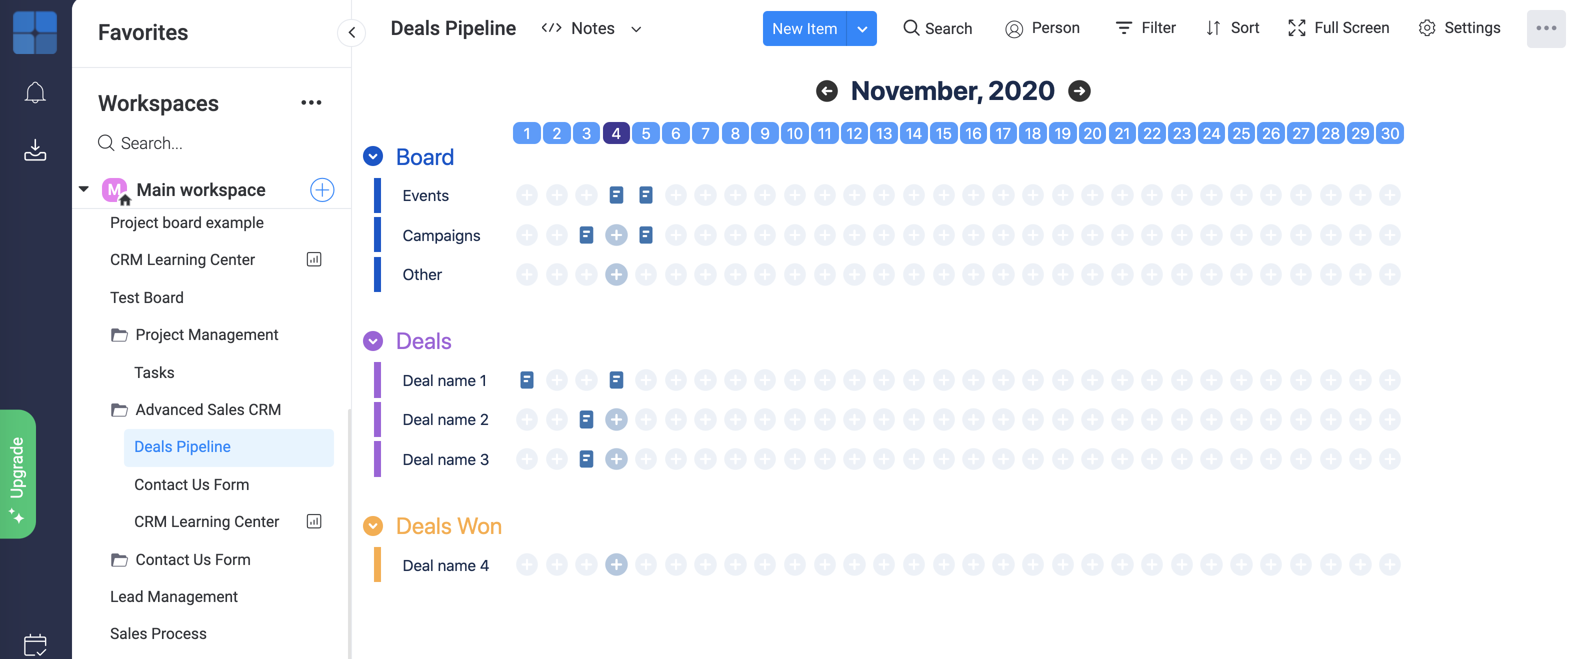
Task: Click day 15 on calendar timeline
Action: [x=942, y=132]
